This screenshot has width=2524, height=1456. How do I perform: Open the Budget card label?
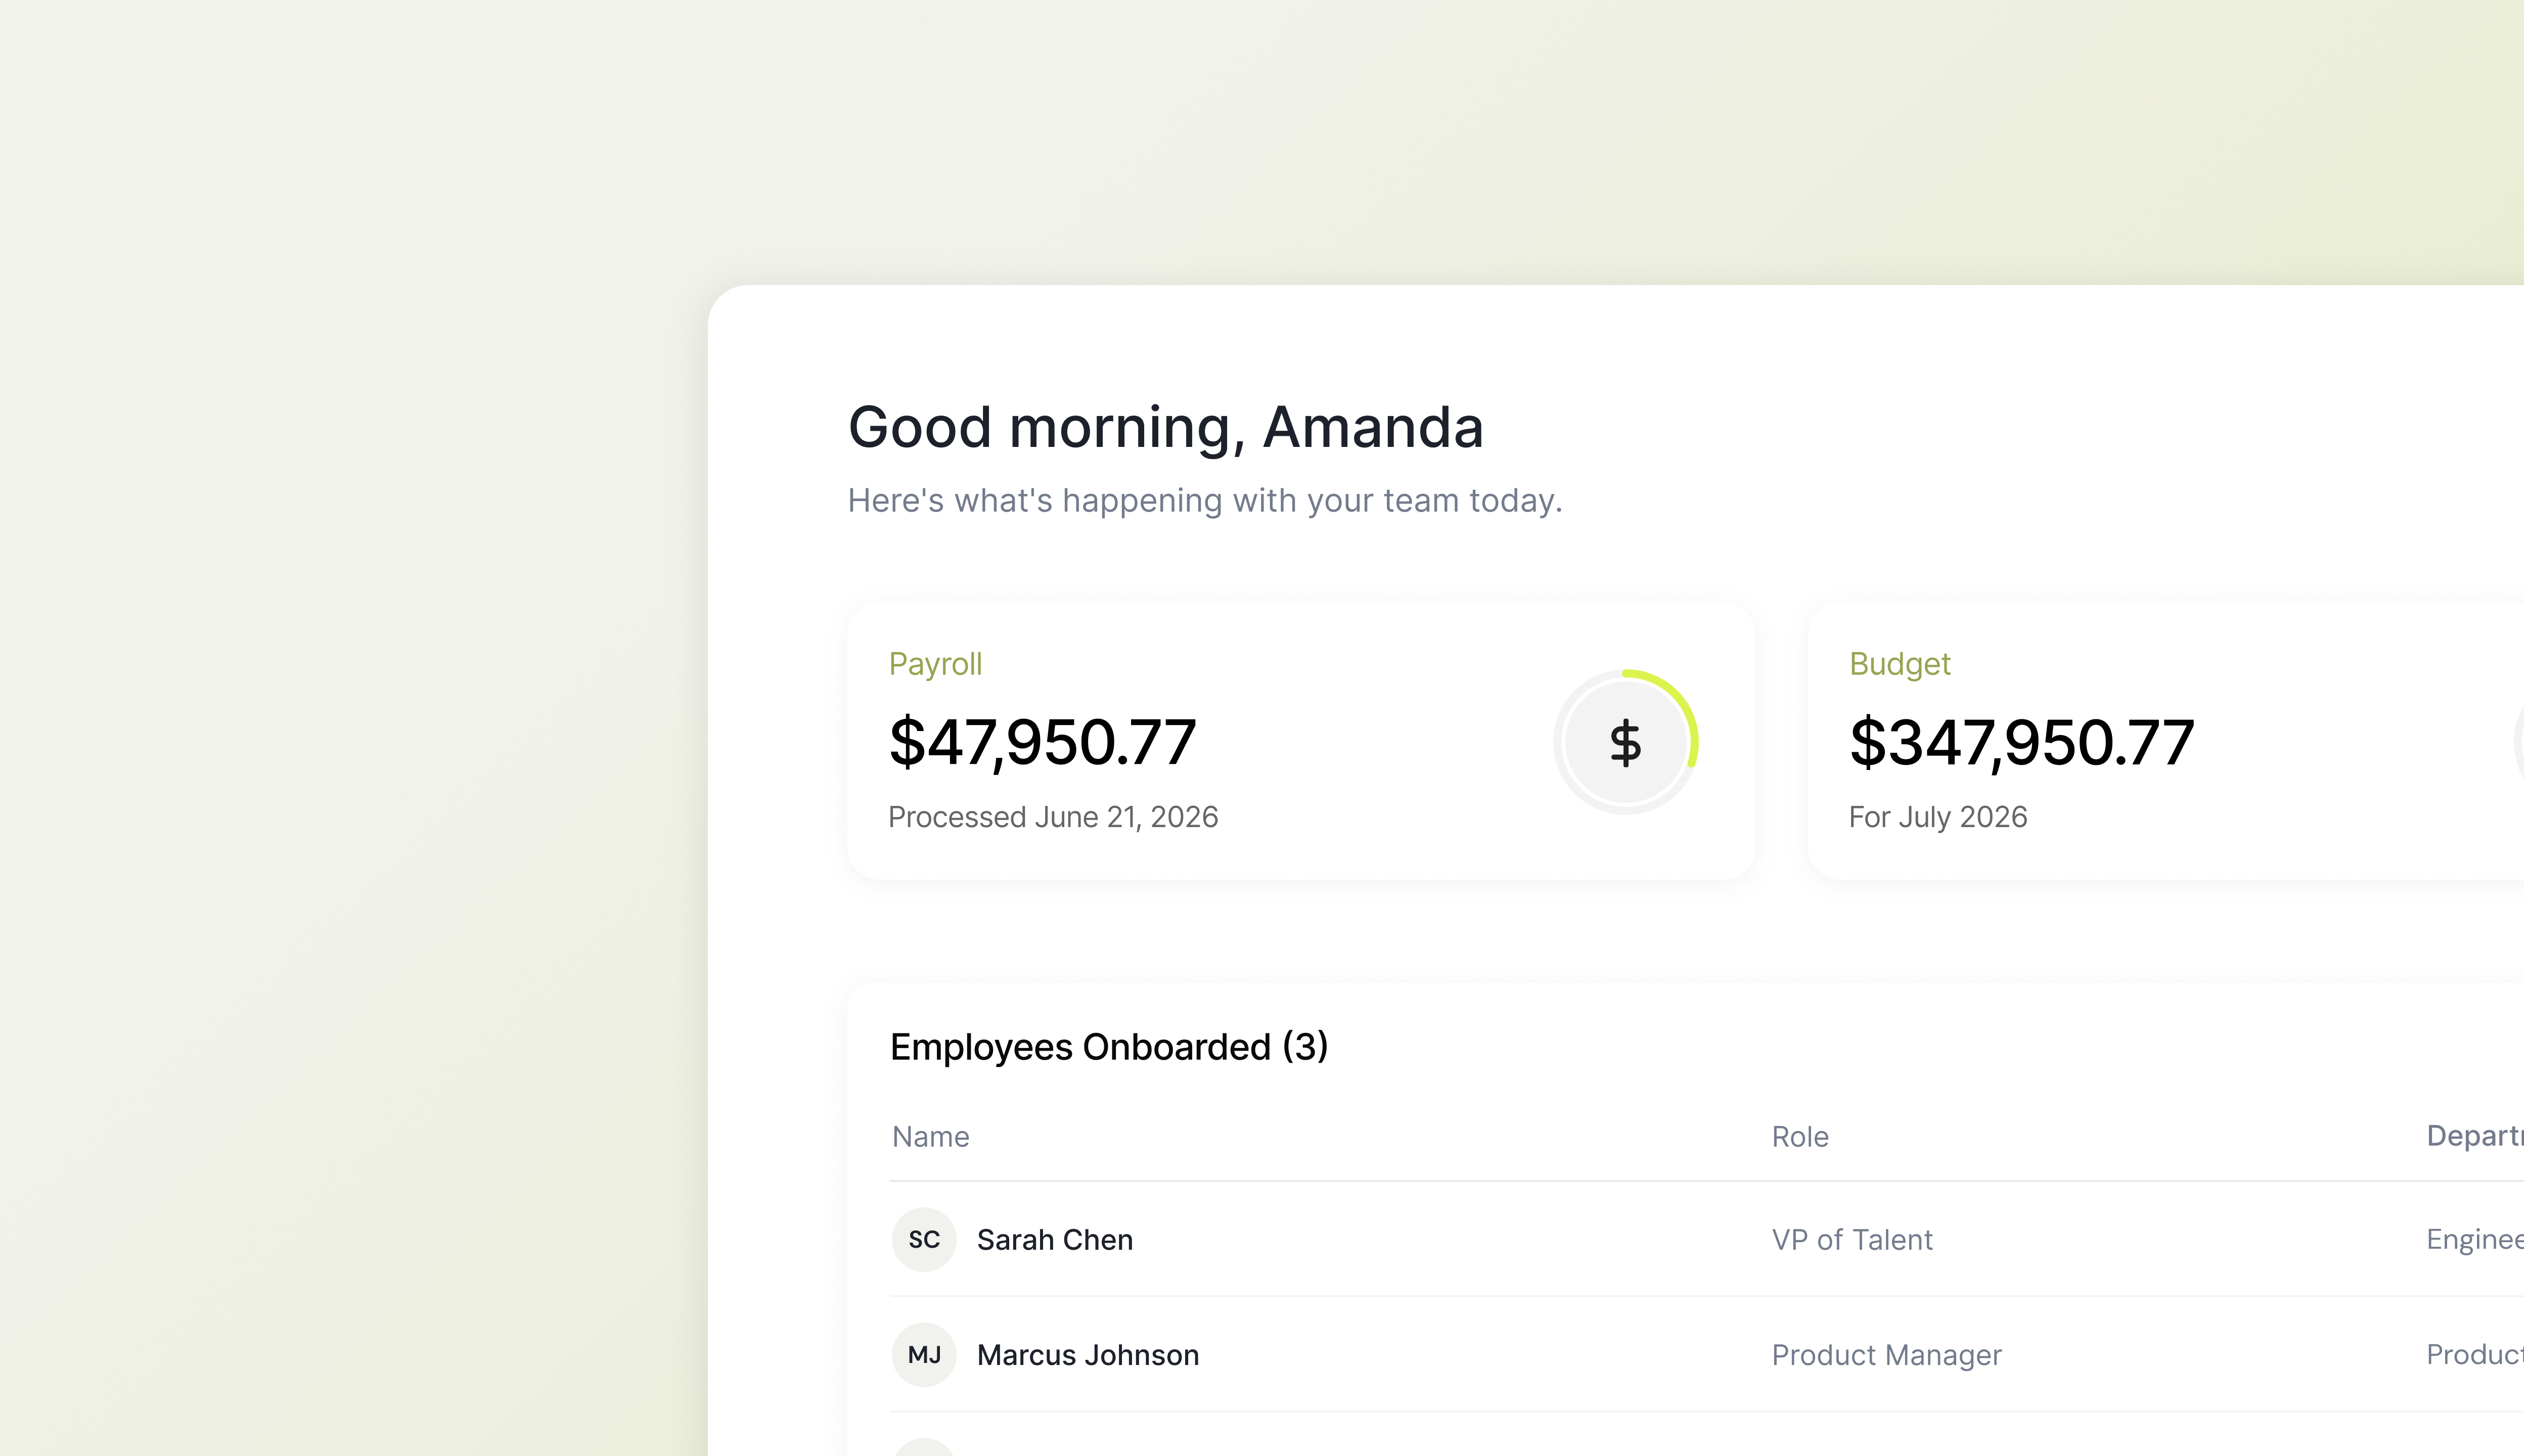[x=1900, y=664]
